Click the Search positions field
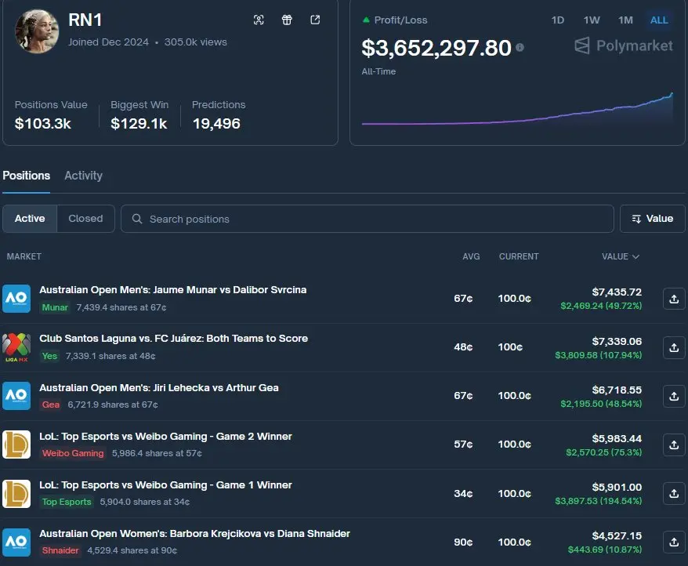This screenshot has width=688, height=566. tap(367, 219)
